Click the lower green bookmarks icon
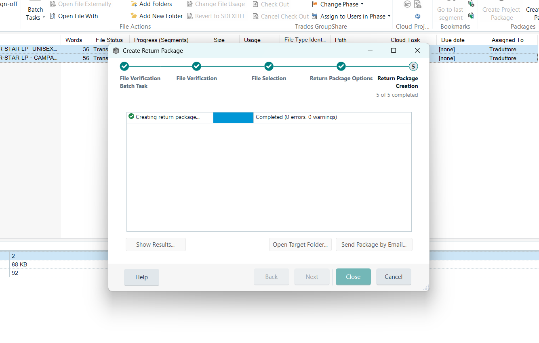The width and height of the screenshot is (539, 343). tap(471, 16)
